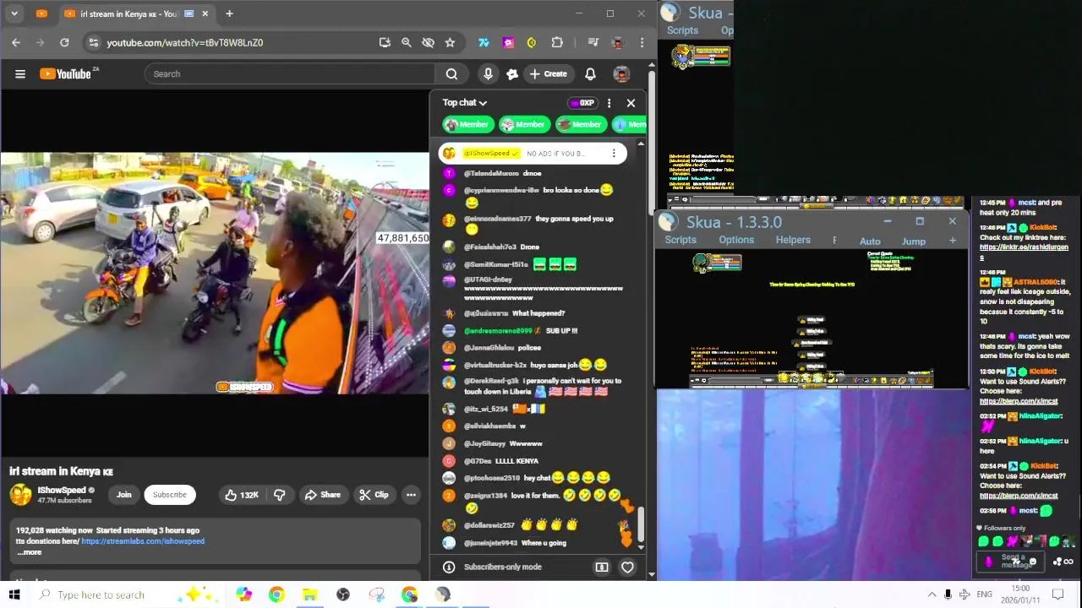Viewport: 1082px width, 608px height.
Task: Like the video with thumbs up
Action: click(x=241, y=495)
